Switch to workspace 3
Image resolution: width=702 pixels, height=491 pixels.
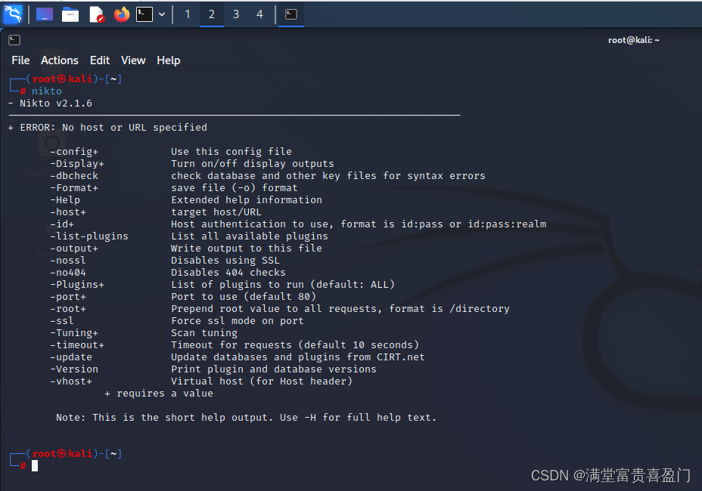point(236,14)
